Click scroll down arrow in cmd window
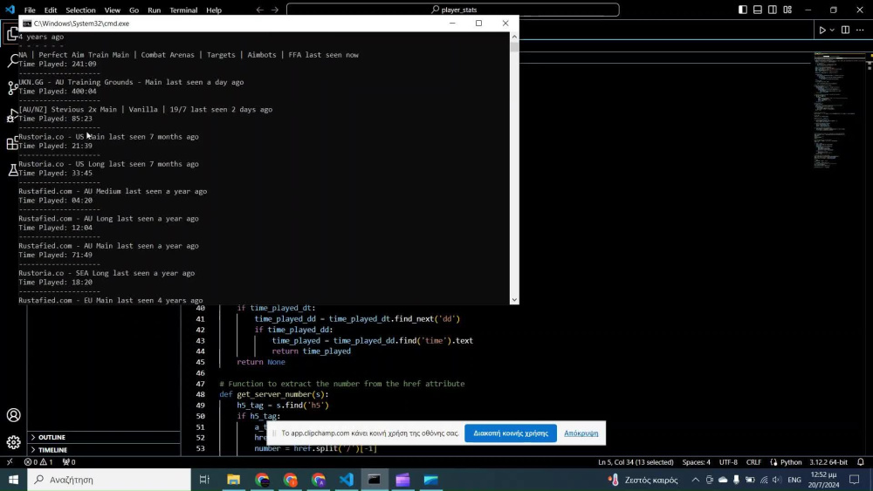The height and width of the screenshot is (491, 873). [x=514, y=300]
